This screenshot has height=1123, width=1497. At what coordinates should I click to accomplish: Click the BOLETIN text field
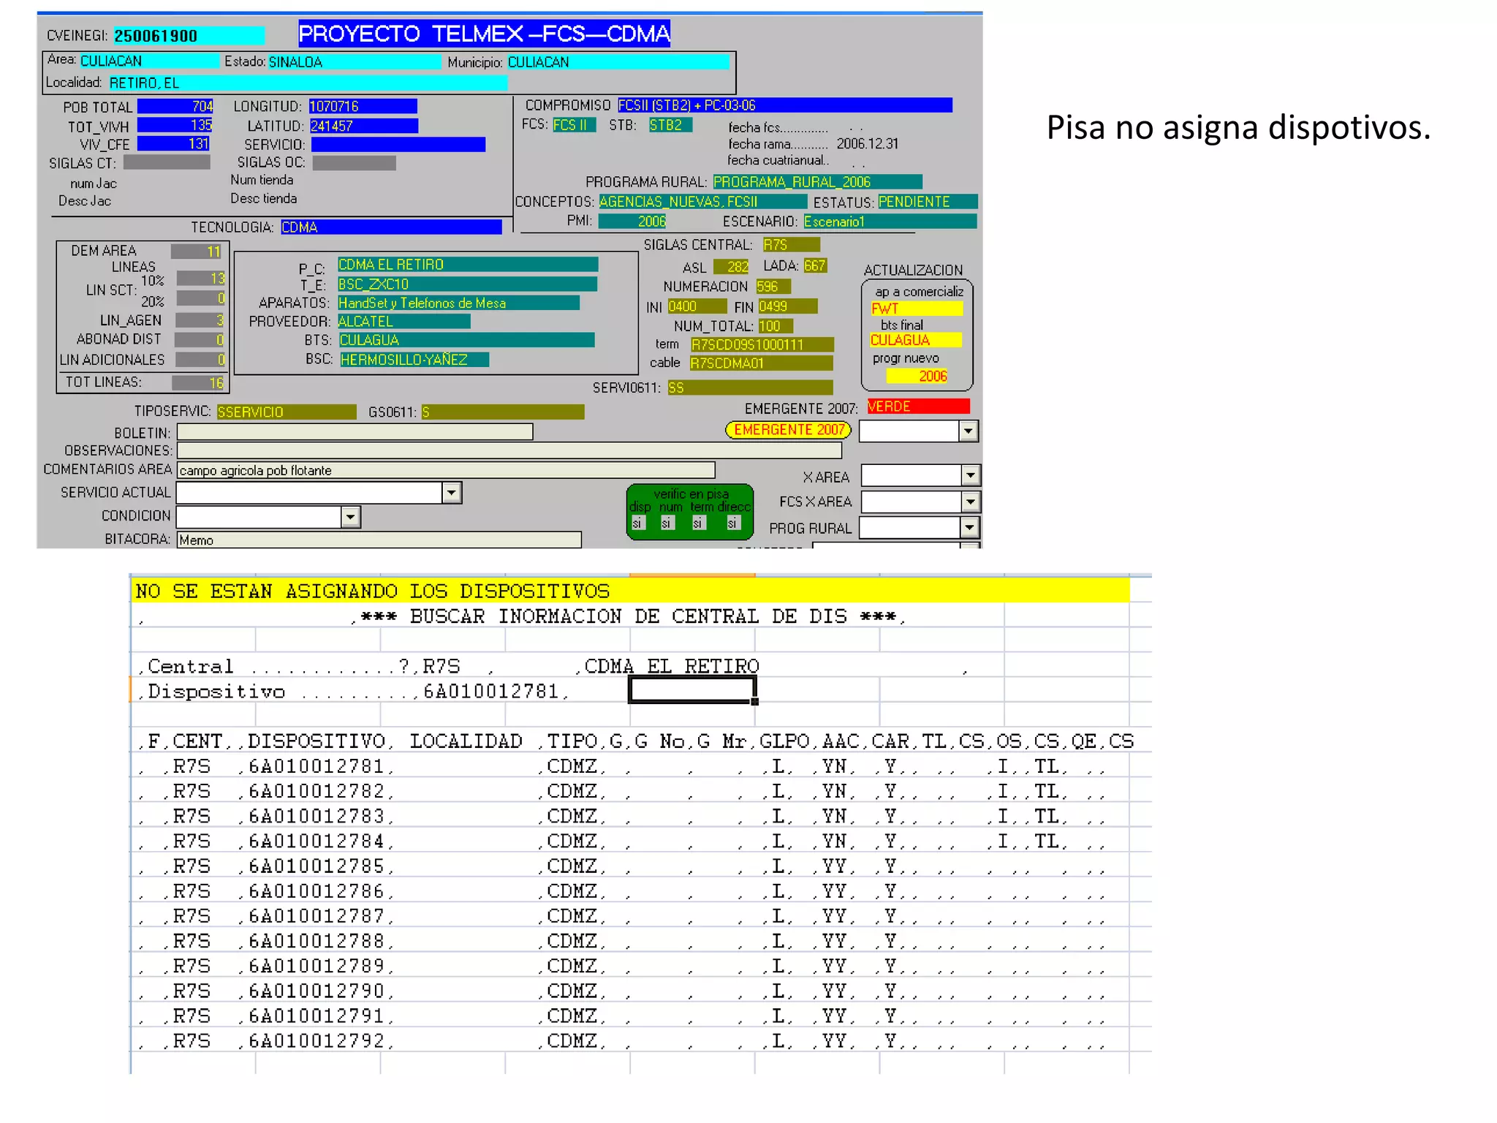click(x=355, y=433)
